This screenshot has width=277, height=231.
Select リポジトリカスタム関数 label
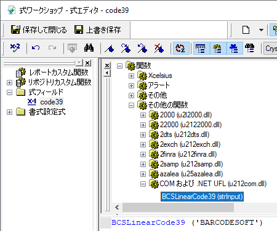(60, 82)
